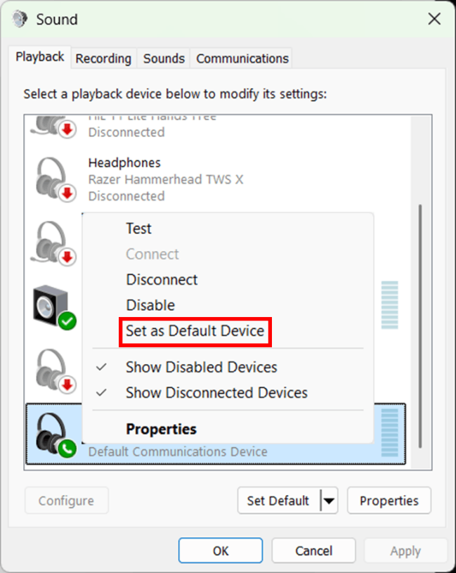Toggle Show Disabled Devices option

[201, 367]
